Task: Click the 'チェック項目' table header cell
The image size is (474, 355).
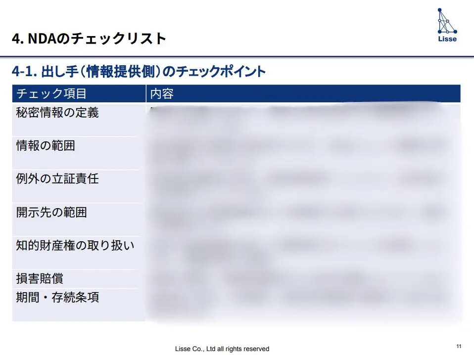Action: [x=51, y=93]
